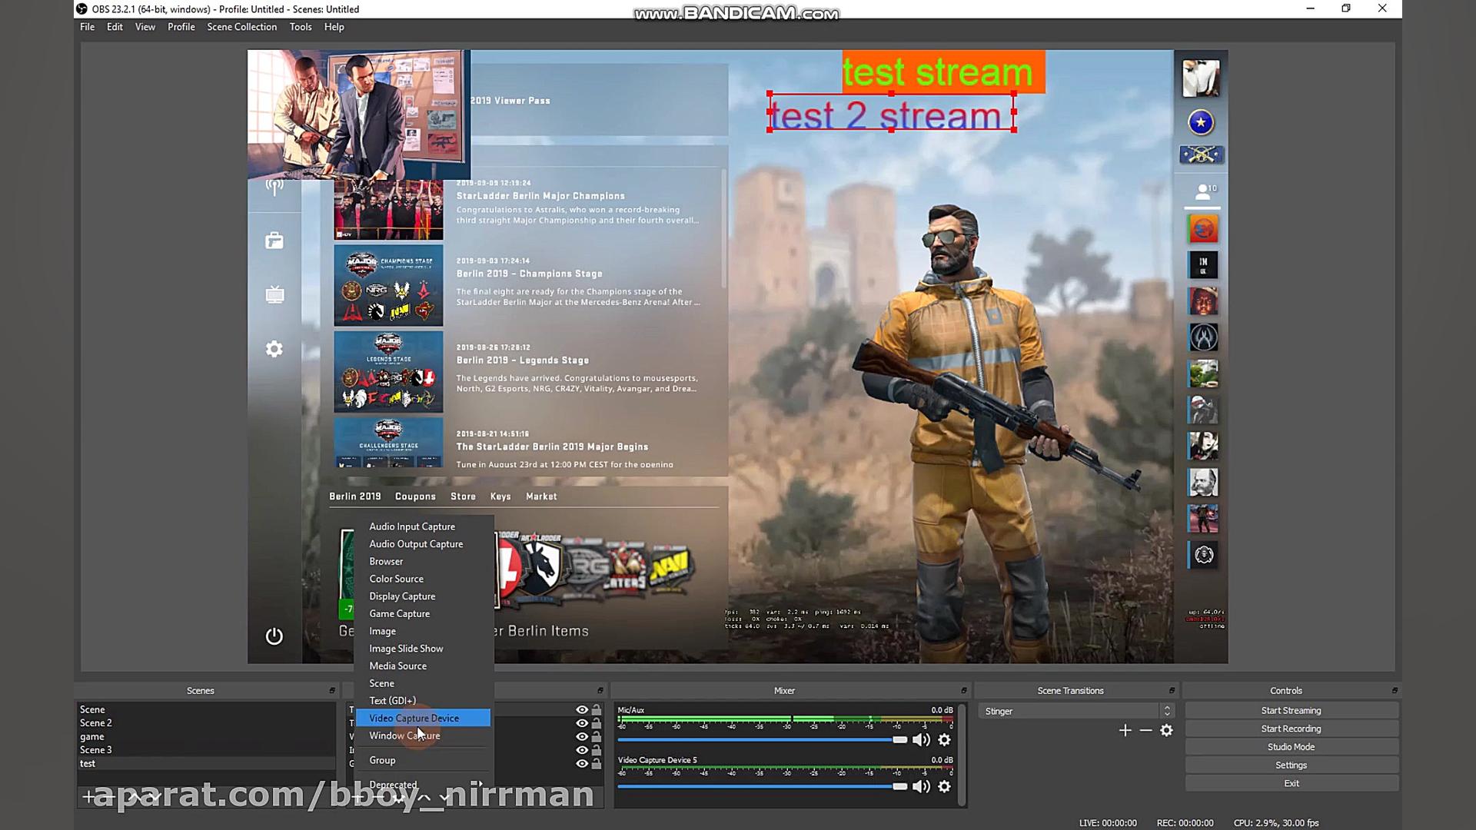Mute the Mic/Aux speaker icon
The image size is (1476, 830).
[x=921, y=739]
